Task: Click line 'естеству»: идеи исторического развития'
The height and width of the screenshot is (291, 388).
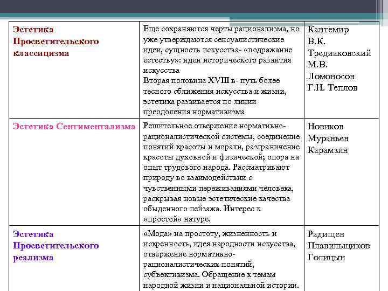Action: 217,60
